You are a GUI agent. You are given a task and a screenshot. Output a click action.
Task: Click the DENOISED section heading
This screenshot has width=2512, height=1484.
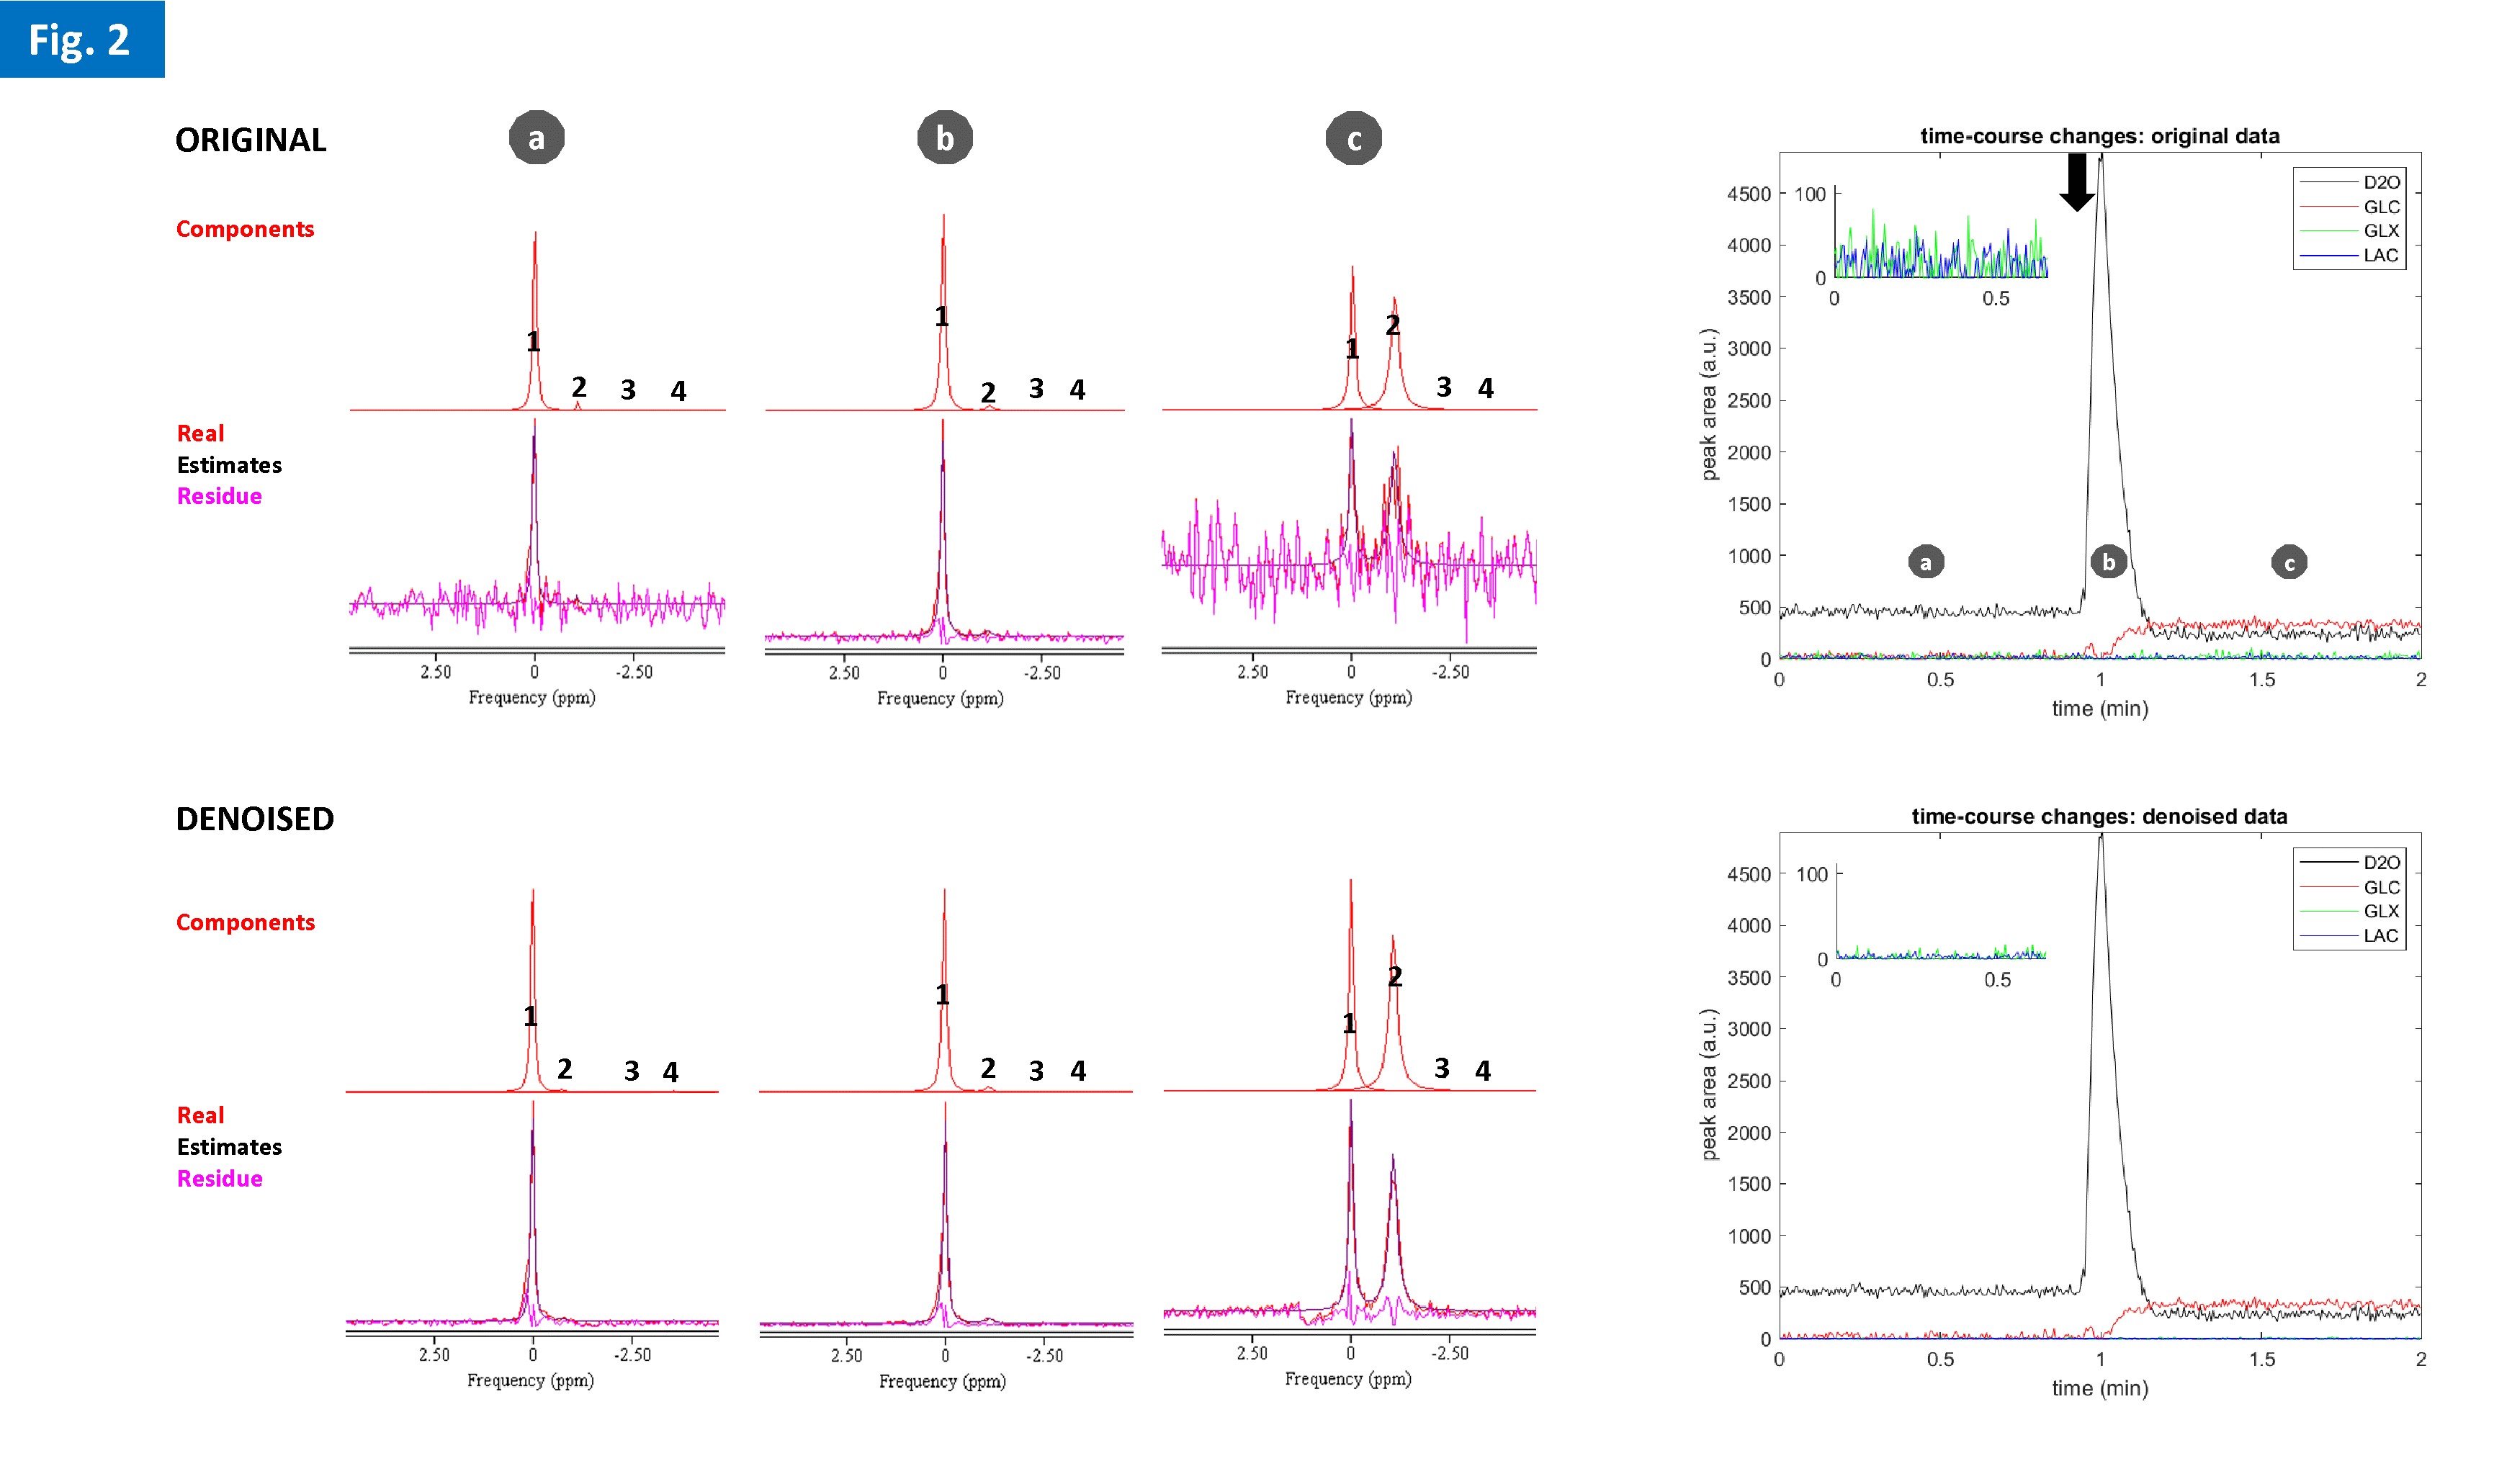(255, 819)
